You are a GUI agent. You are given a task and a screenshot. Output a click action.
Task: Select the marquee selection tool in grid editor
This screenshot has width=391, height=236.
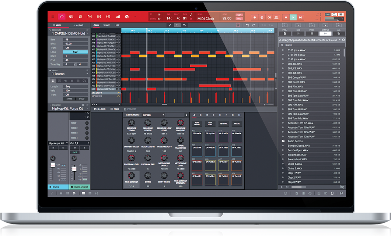[177, 25]
